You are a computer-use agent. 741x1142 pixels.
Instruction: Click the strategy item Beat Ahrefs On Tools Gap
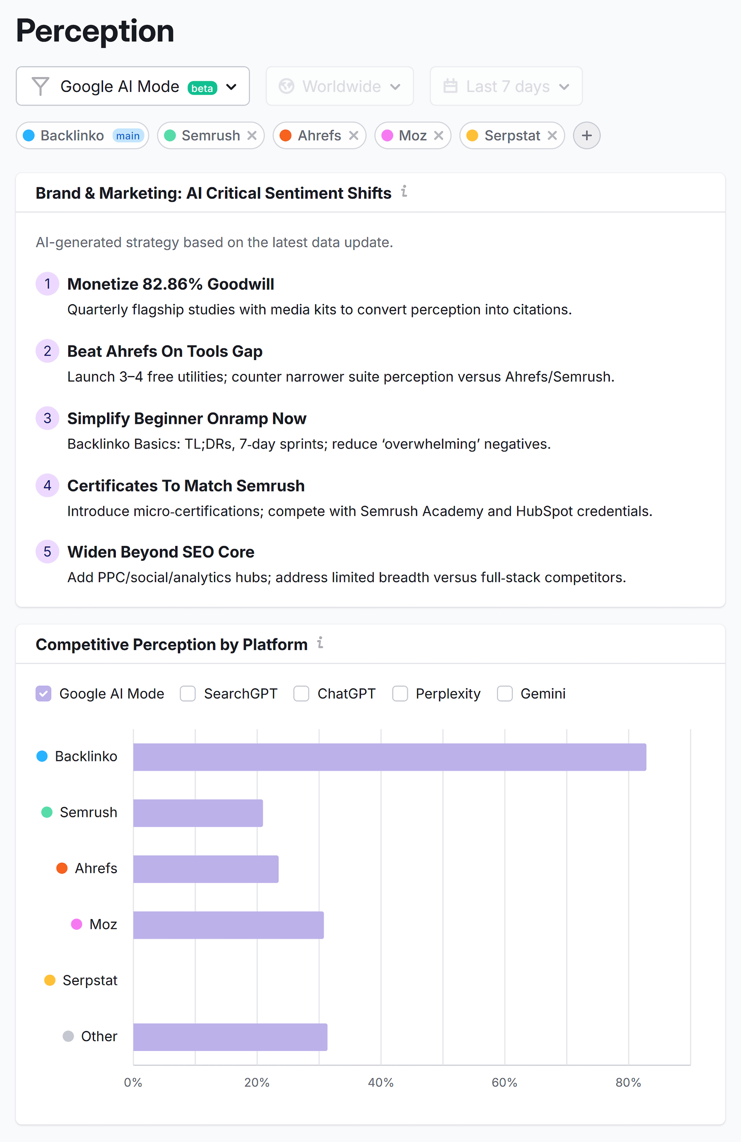165,351
